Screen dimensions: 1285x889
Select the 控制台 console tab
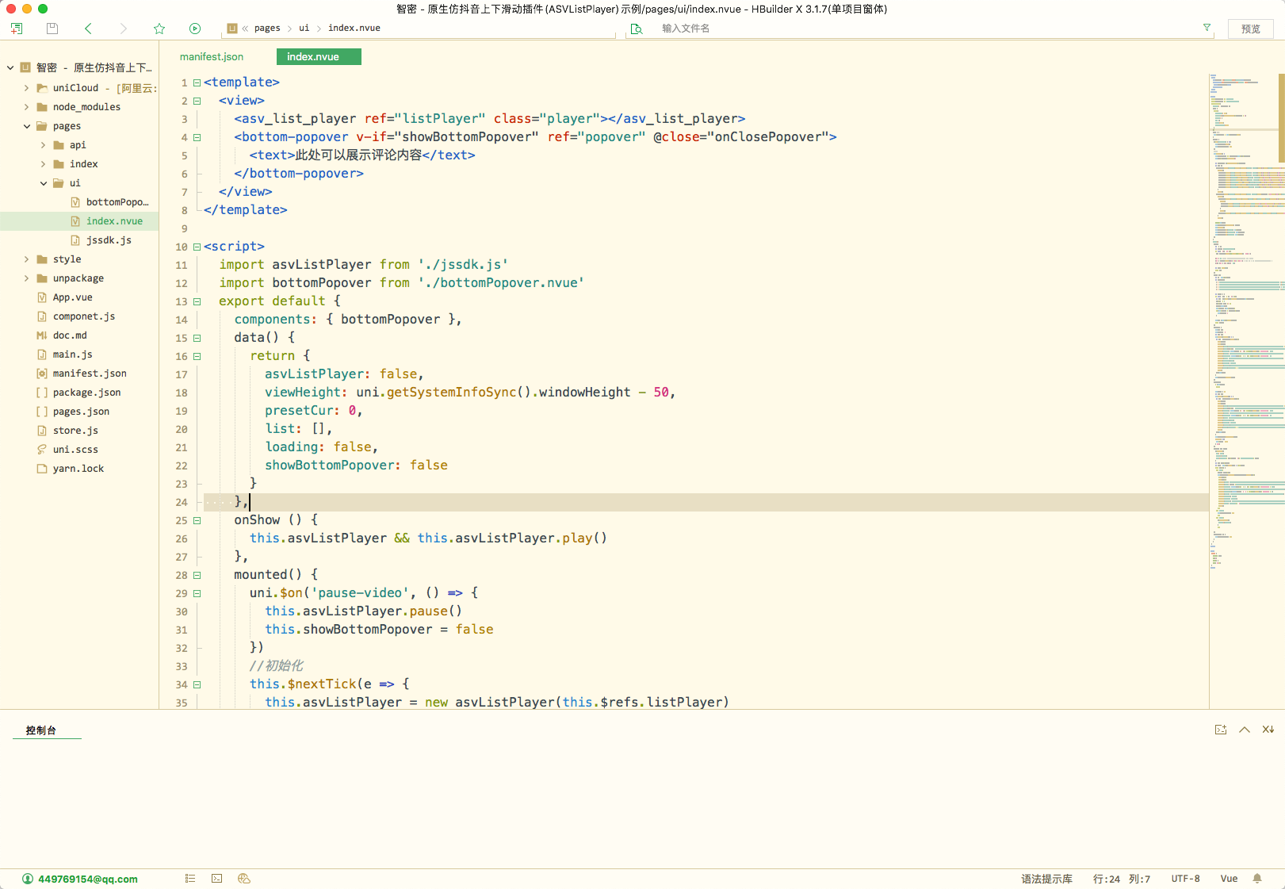pos(40,730)
